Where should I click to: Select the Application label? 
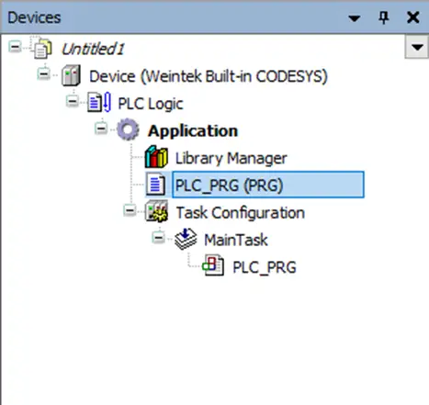[x=193, y=131]
